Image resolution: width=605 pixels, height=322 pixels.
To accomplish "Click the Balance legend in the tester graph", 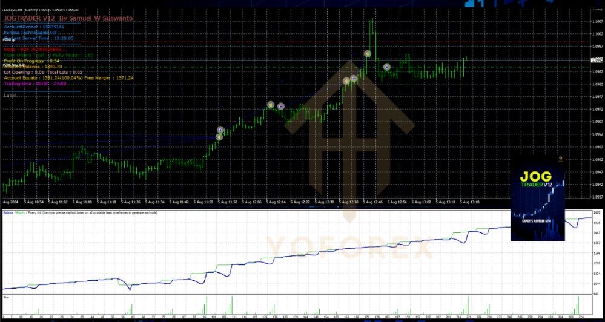I will click(8, 213).
